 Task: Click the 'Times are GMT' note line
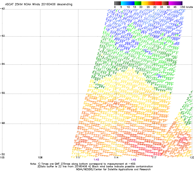[x=83, y=164]
